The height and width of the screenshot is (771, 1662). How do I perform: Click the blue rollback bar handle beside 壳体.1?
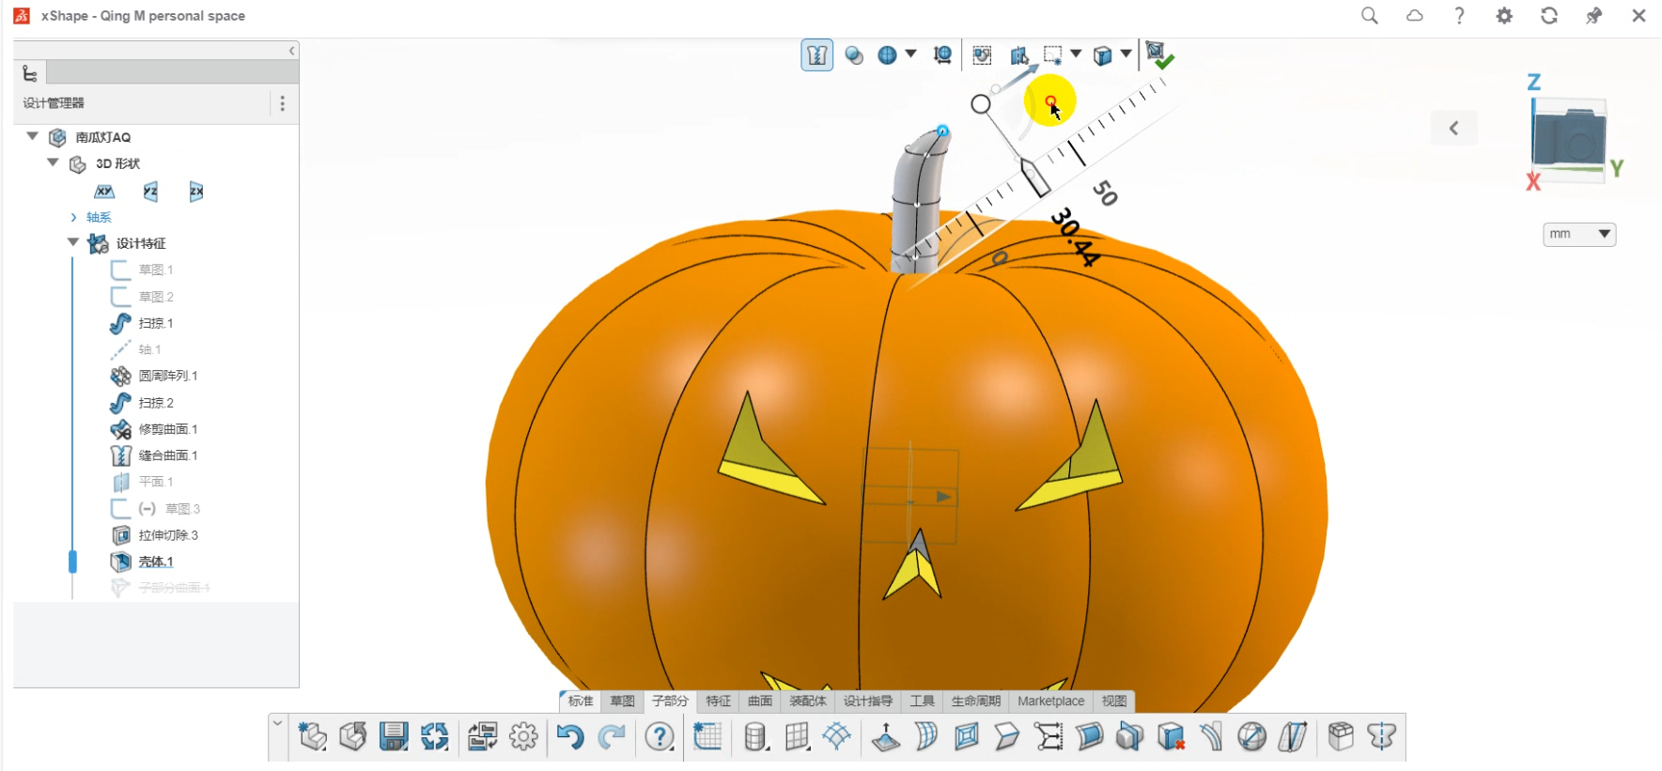(x=72, y=562)
